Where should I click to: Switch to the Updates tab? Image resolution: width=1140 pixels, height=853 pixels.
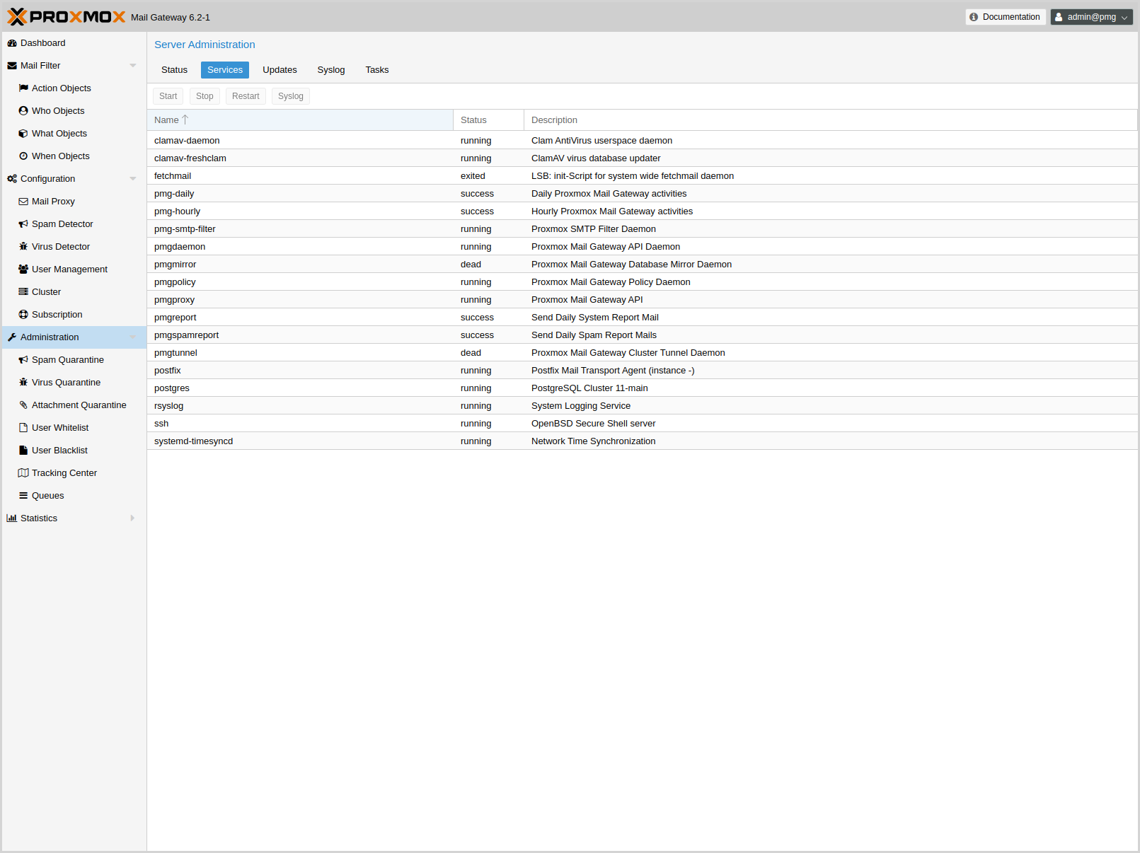pos(280,70)
